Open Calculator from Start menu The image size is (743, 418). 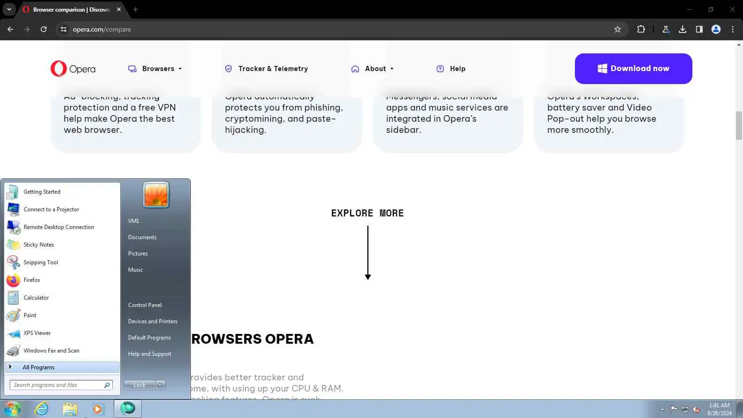click(x=62, y=298)
